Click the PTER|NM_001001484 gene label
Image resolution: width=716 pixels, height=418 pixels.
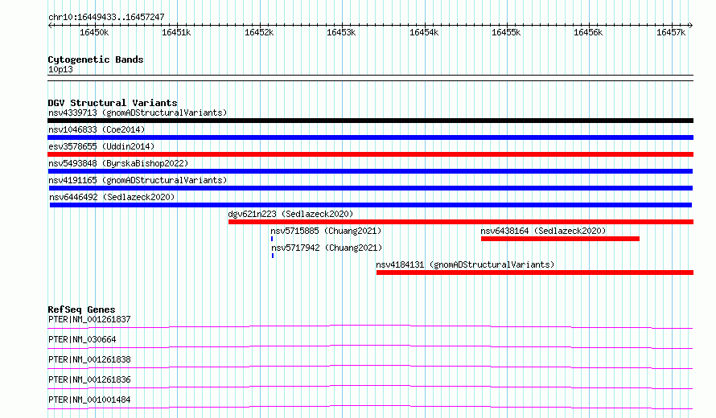89,400
